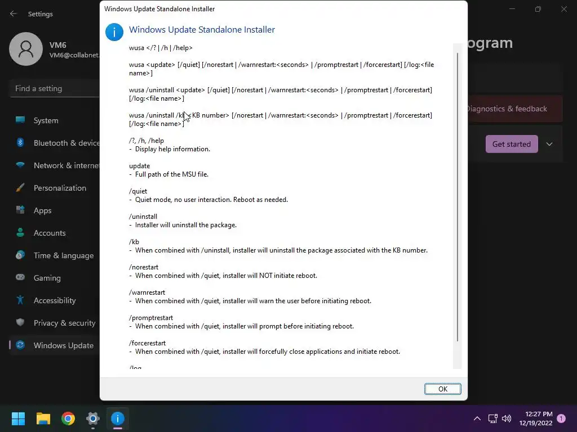This screenshot has width=577, height=432.
Task: Click the Accessibility figure icon
Action: tap(20, 300)
